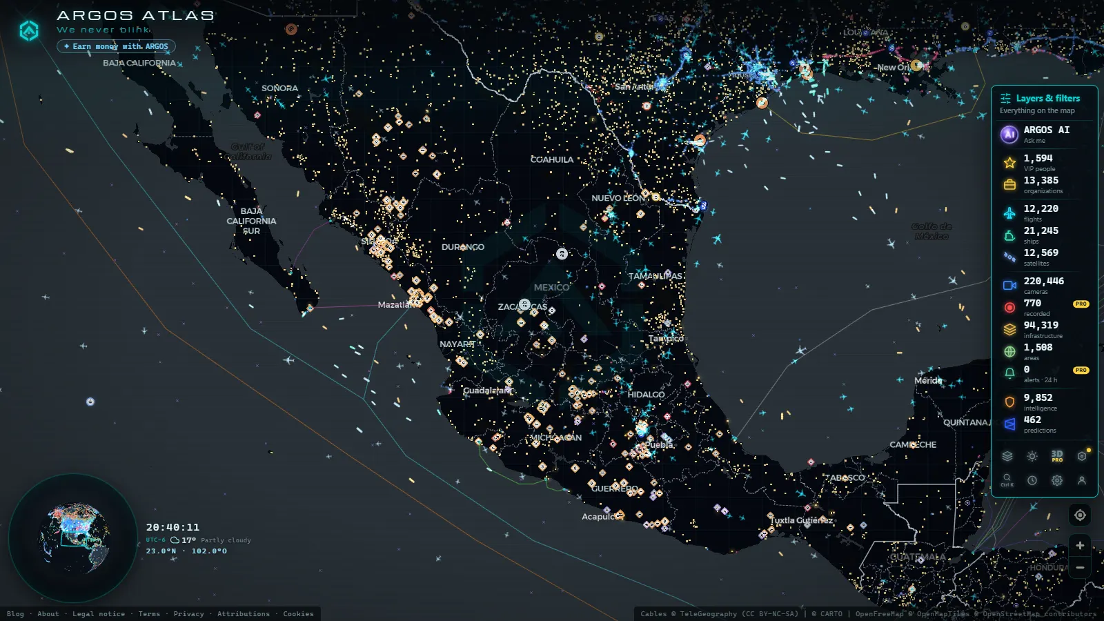Click the globe minimap thumbnail
1104x621 pixels.
tap(73, 538)
